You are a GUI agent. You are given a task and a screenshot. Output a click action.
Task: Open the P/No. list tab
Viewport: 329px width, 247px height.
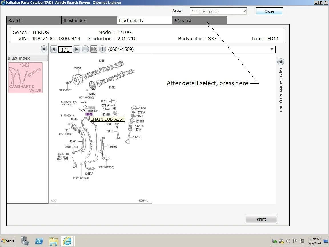pyautogui.click(x=199, y=20)
